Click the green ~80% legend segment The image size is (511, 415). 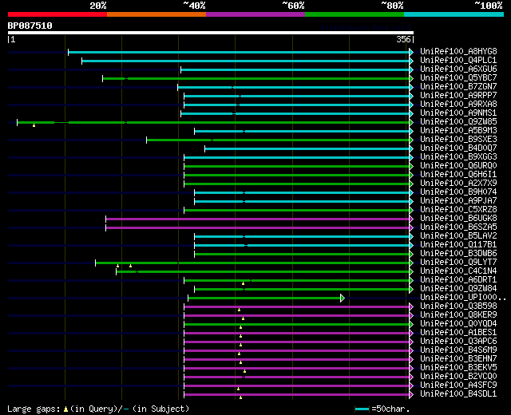coord(355,14)
